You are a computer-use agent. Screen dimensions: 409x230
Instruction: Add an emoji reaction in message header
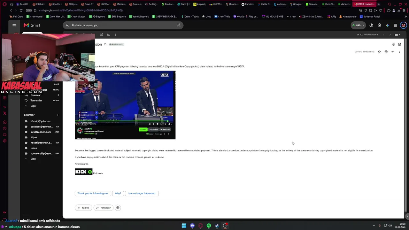click(386, 52)
